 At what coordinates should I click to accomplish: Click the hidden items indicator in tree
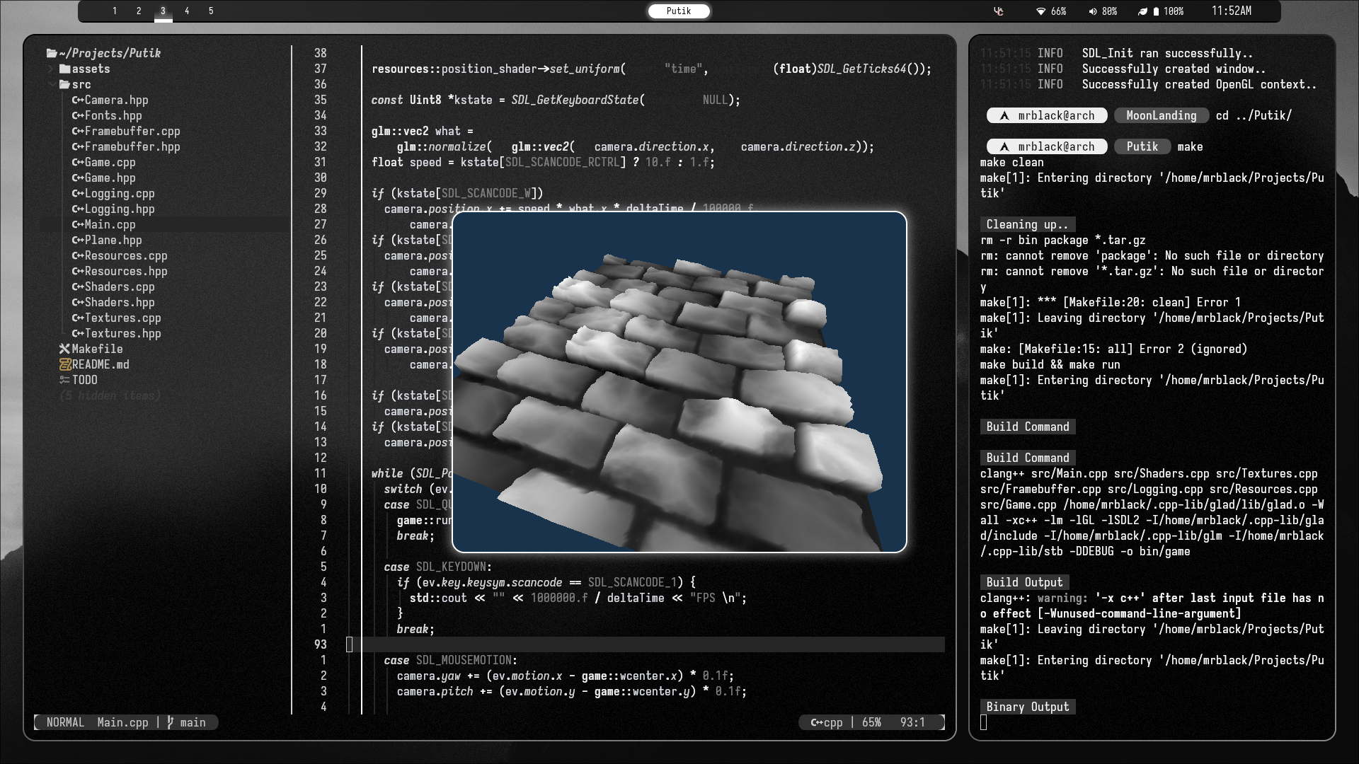tap(110, 396)
